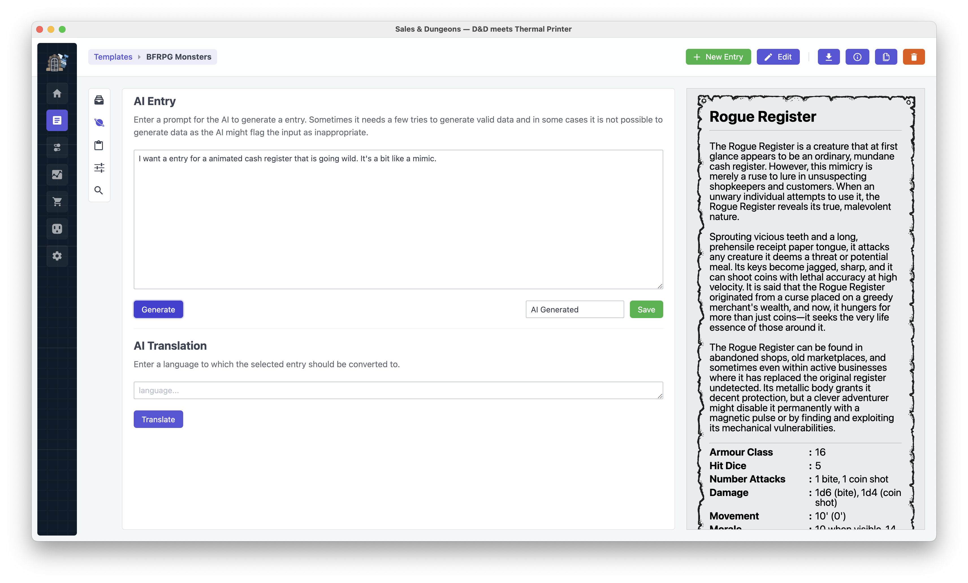
Task: Select the BFRPG Monsters breadcrumb item
Action: pyautogui.click(x=178, y=57)
